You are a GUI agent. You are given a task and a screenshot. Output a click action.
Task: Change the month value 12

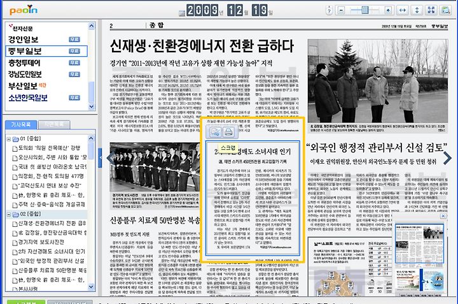point(235,10)
